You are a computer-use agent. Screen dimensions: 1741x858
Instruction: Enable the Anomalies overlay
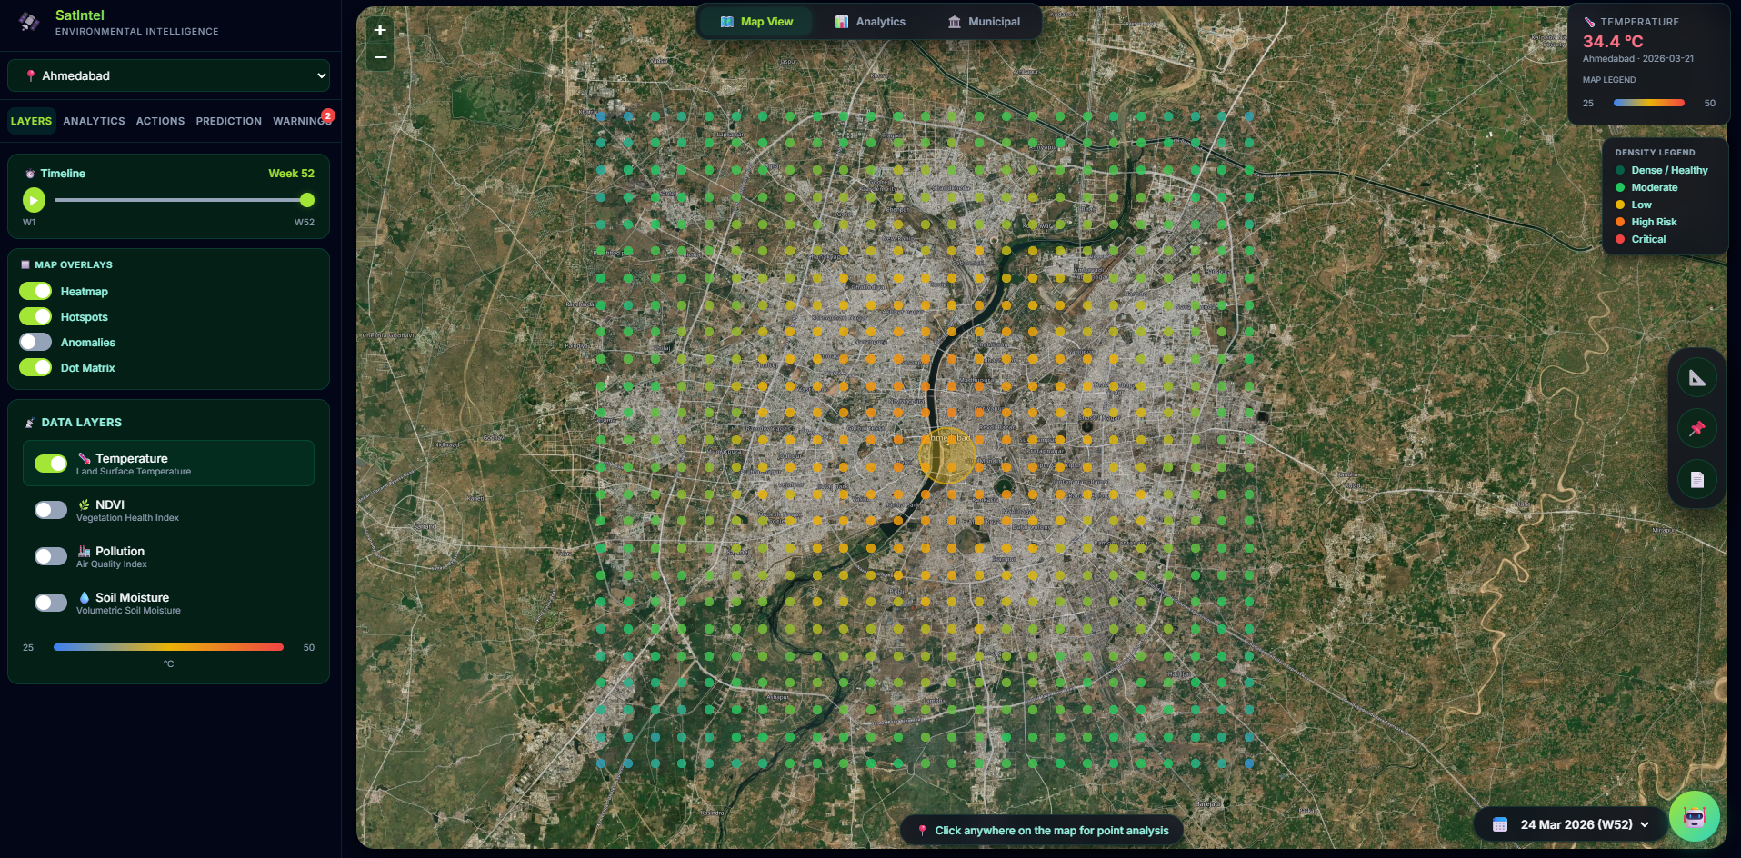[x=35, y=342]
